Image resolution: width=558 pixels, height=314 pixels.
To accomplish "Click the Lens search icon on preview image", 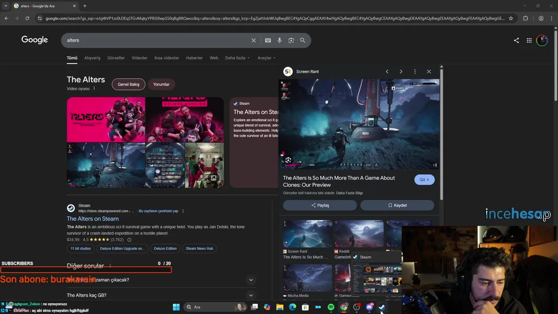I will (x=288, y=160).
